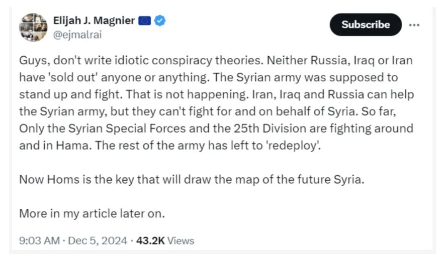Click the blue verified checkmark badge
444x256 pixels.
point(160,21)
